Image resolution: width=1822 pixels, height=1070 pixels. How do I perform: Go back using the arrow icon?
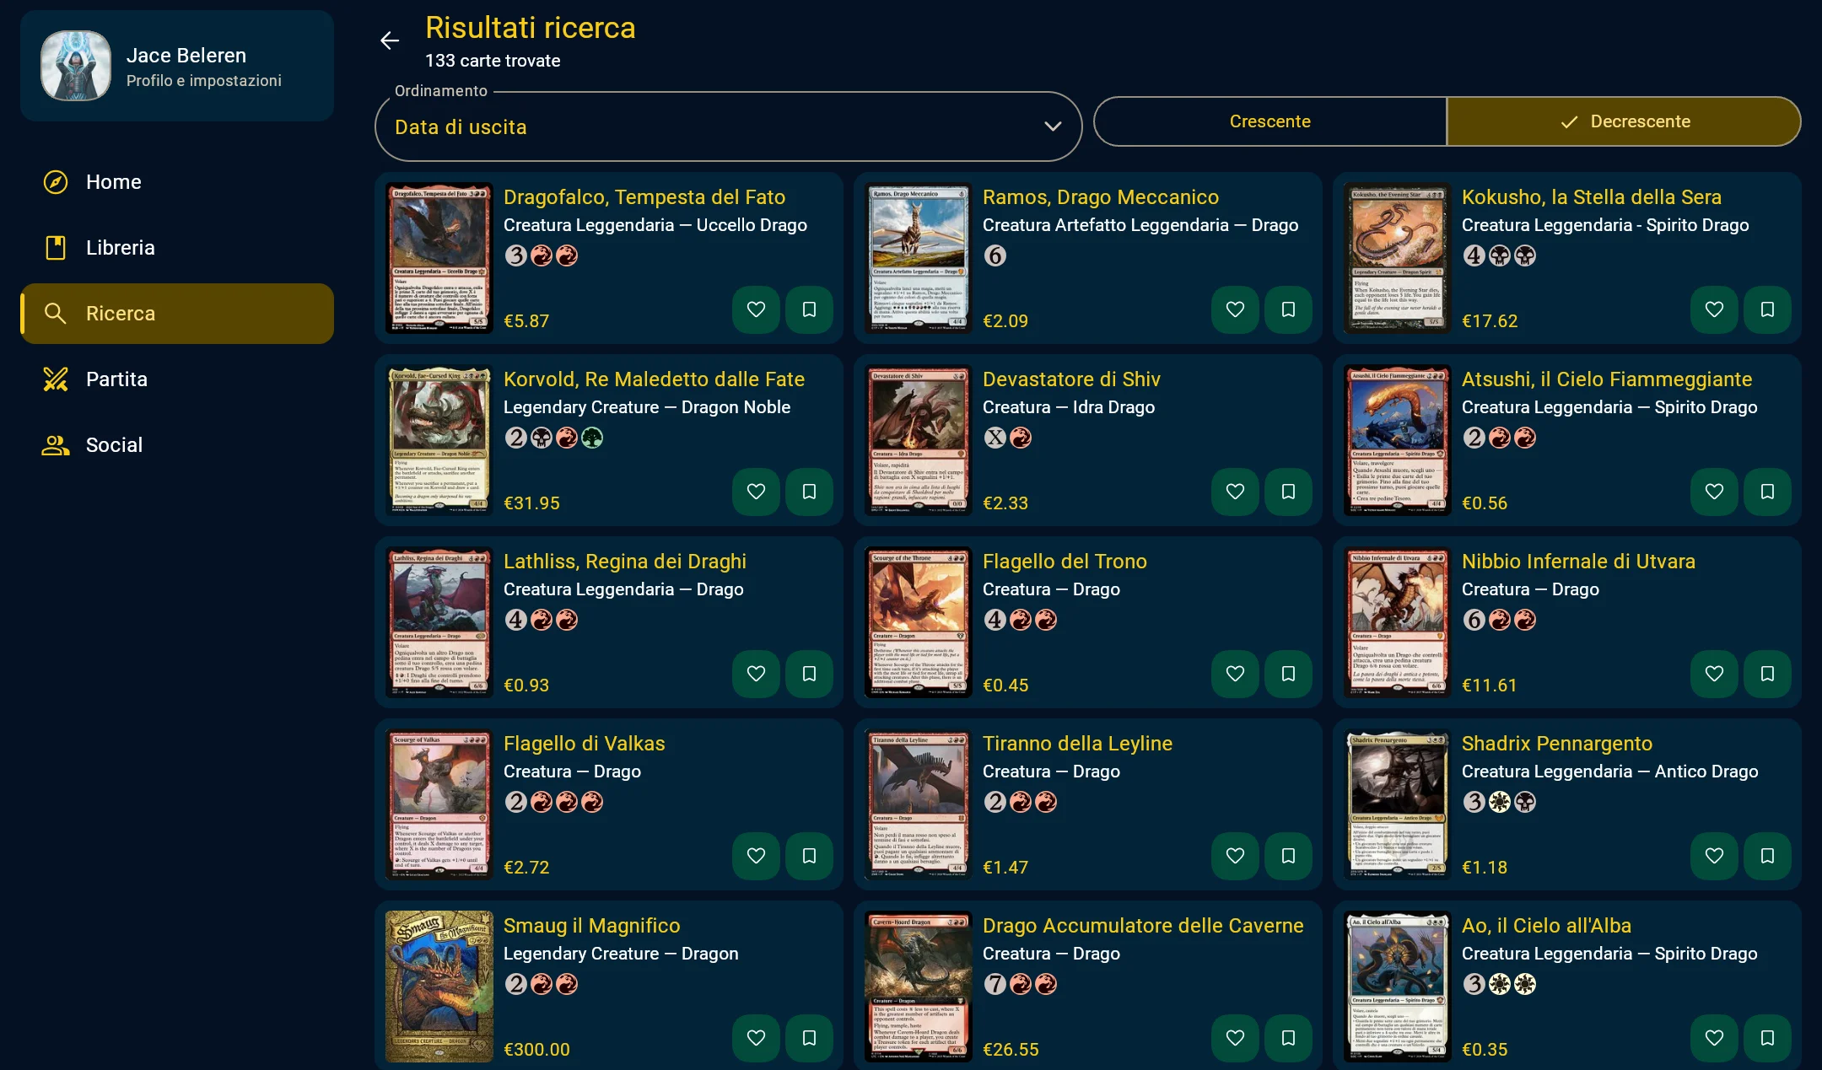[389, 40]
